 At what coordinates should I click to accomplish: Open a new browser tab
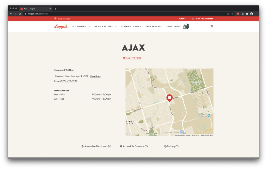tap(56, 9)
